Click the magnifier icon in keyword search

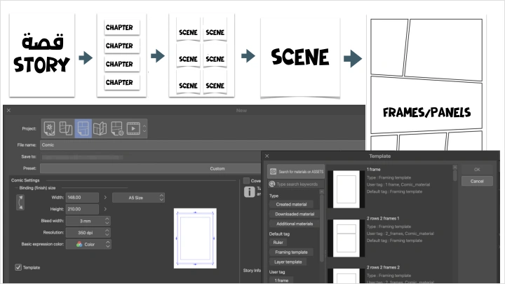272,184
